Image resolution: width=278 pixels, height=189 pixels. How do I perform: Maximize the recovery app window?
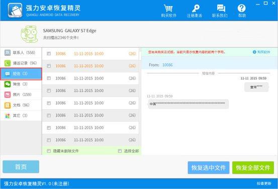pyautogui.click(x=265, y=3)
